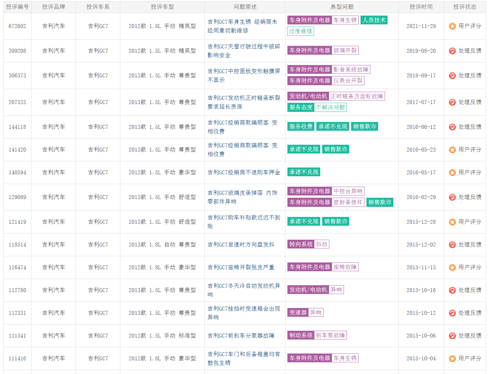Open complaint '吉利GC7座椅开裂脱皮严重'
Screen dimensions: 488x374
241,267
